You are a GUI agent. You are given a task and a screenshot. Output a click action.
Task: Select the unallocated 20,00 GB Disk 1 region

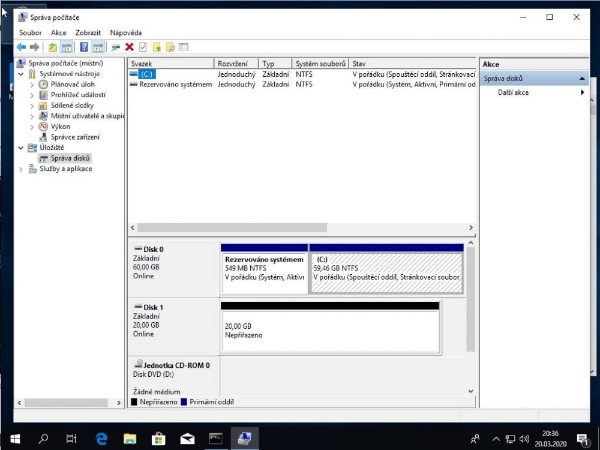[x=330, y=331]
